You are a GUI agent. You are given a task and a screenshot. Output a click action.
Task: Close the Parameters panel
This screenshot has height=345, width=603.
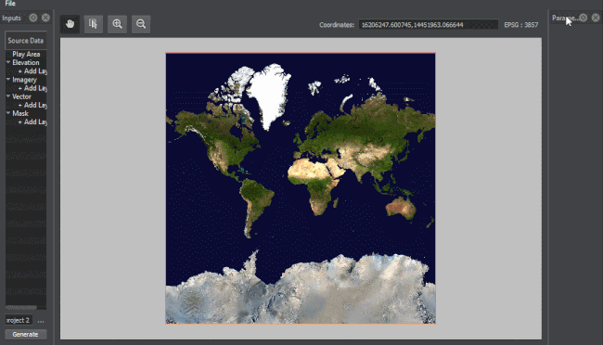tap(596, 18)
